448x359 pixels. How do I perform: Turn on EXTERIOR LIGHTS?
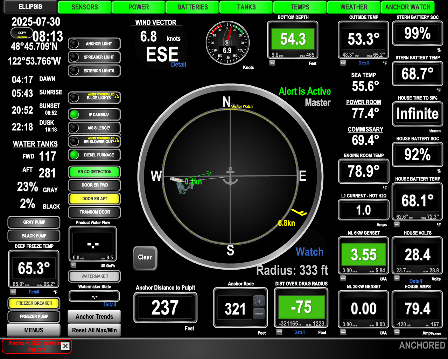click(x=94, y=71)
